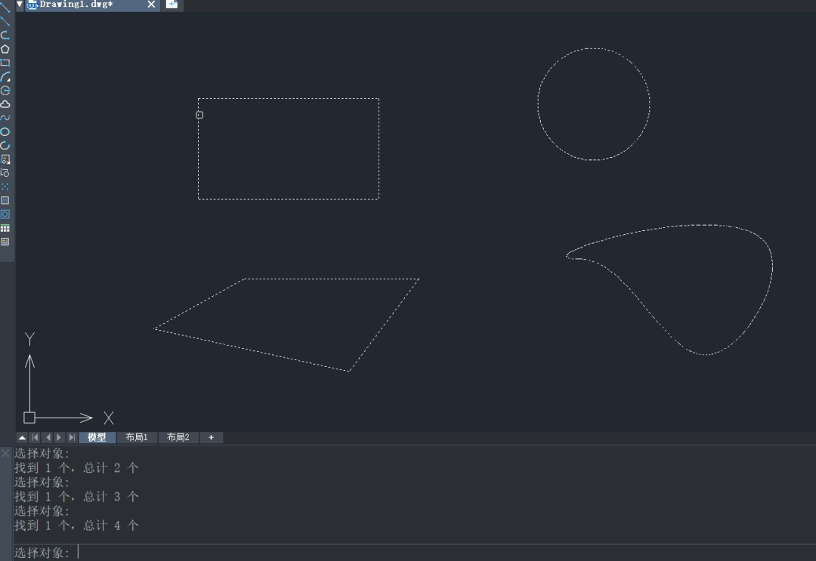Select the Rectangle drawing tool
Image resolution: width=816 pixels, height=561 pixels.
coord(5,63)
